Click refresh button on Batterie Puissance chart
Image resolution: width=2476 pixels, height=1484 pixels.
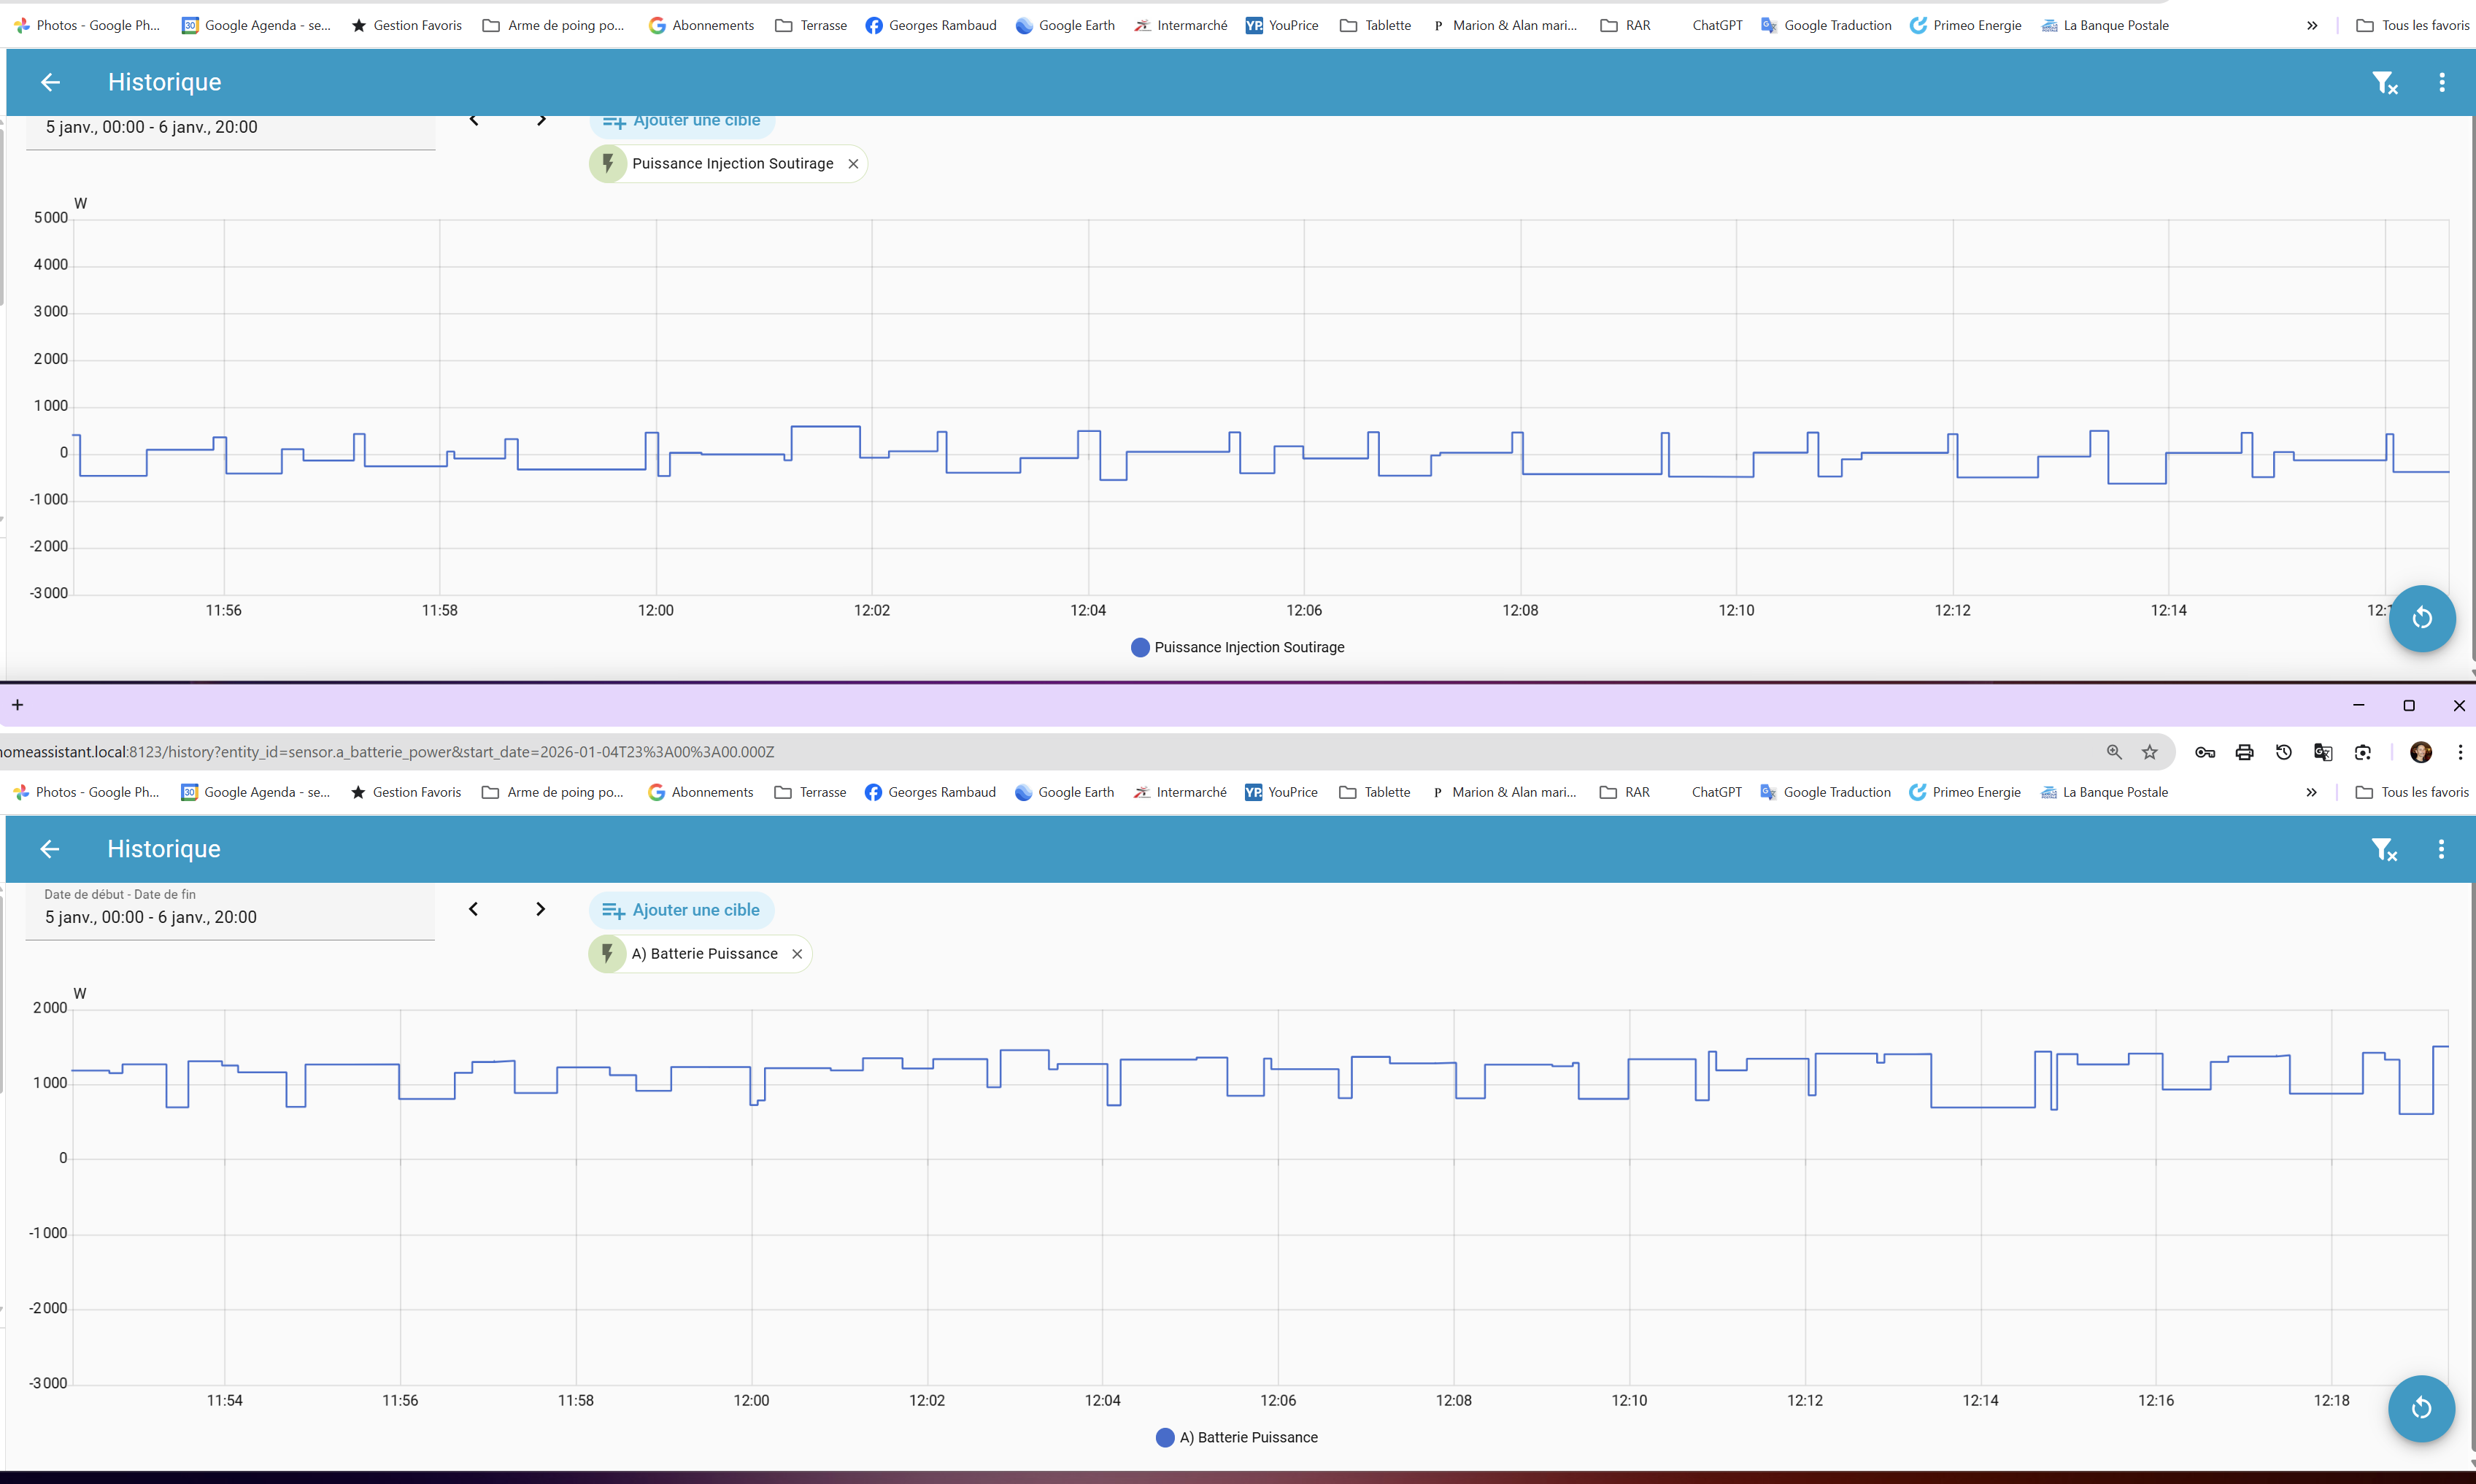2421,1408
